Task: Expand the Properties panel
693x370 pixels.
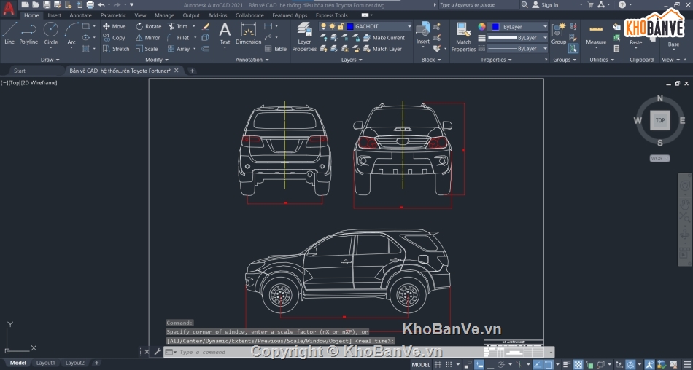Action: (x=496, y=60)
